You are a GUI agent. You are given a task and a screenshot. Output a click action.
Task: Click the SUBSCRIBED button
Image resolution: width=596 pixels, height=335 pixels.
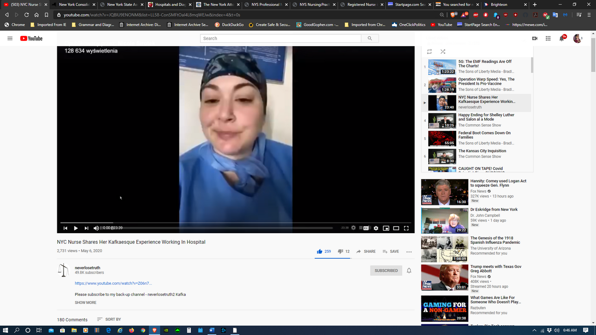[386, 270]
